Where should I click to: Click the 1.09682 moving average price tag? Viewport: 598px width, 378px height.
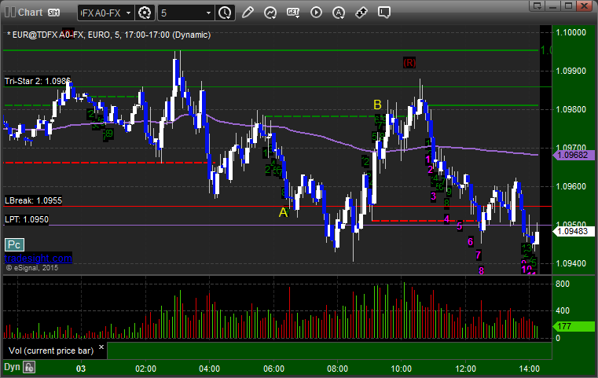tap(574, 156)
